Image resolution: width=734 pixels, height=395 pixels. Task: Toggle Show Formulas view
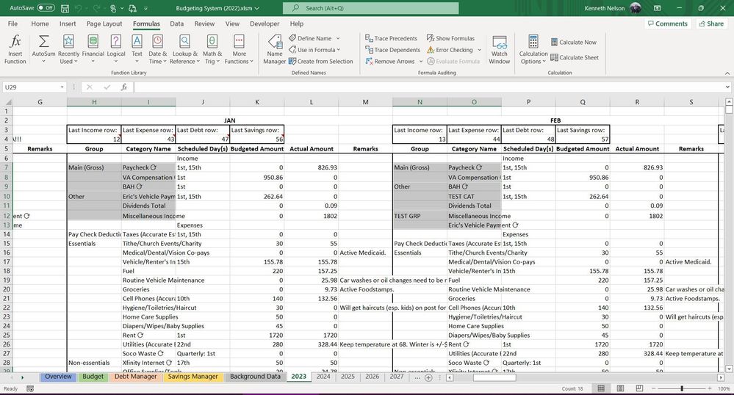pos(450,38)
